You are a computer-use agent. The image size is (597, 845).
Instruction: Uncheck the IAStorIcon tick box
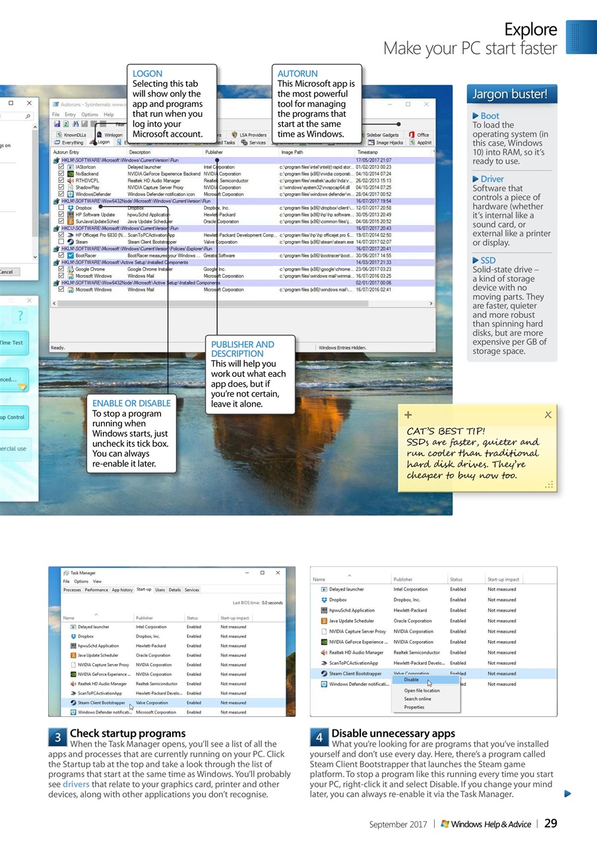tap(61, 167)
